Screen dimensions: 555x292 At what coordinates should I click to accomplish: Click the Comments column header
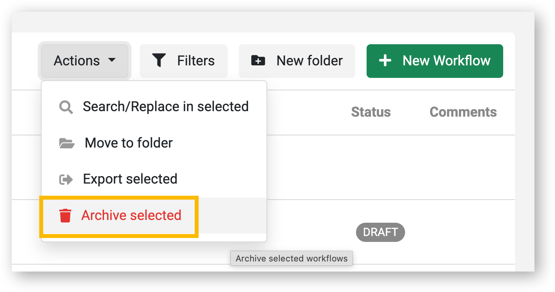coord(463,112)
